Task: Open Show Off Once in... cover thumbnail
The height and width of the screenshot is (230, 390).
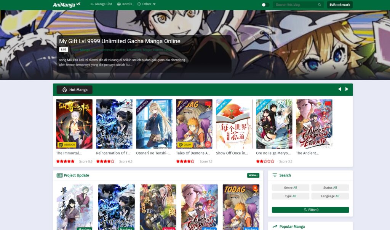Action: [x=234, y=124]
